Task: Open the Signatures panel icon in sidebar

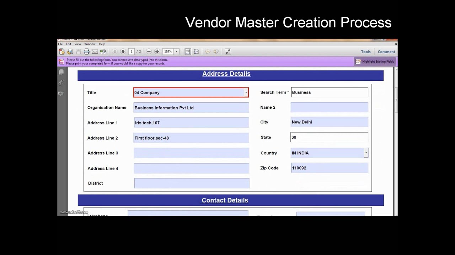Action: 61,93
